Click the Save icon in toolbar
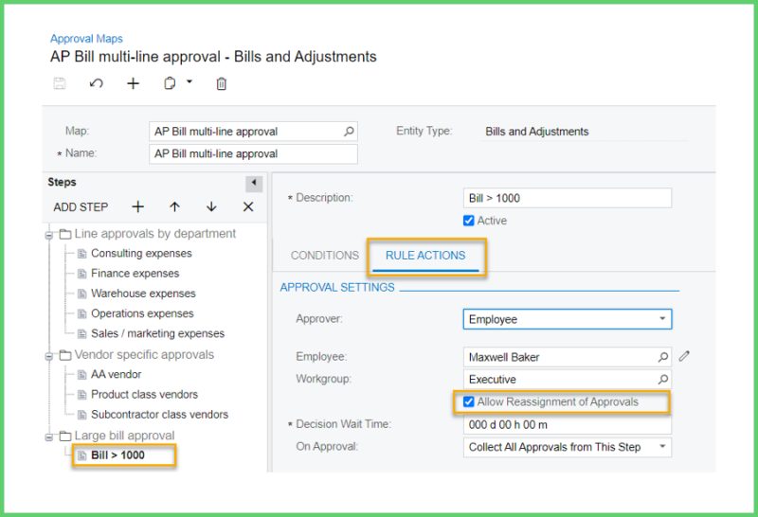 coord(60,83)
